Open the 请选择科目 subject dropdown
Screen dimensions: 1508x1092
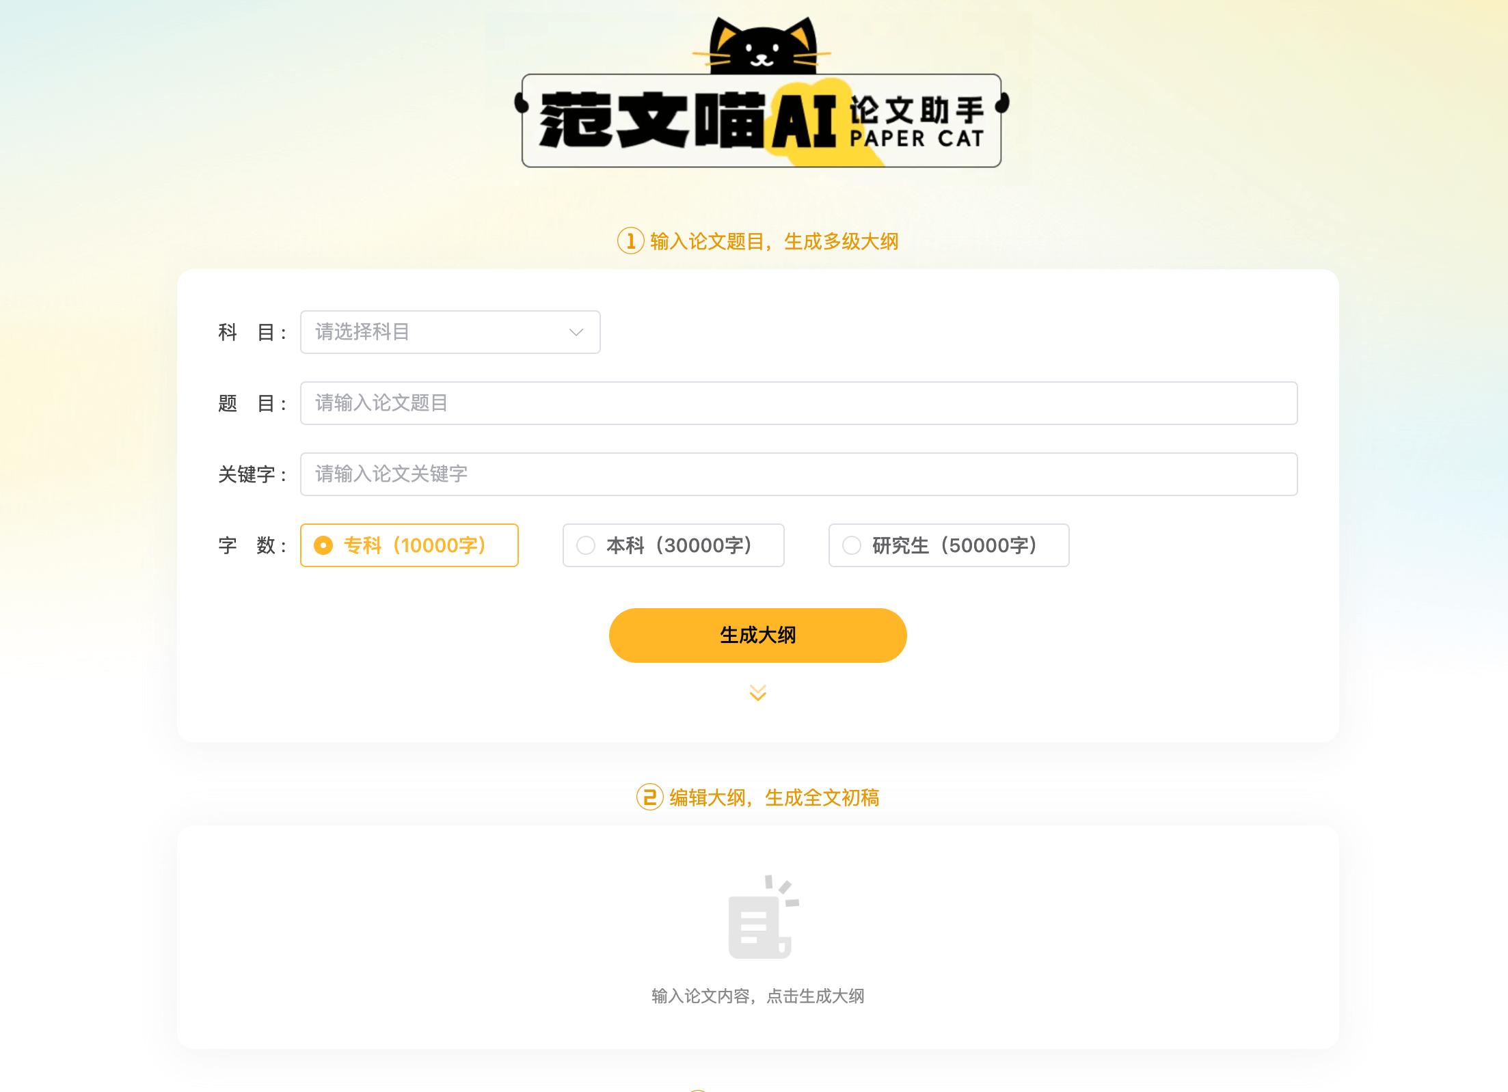point(450,332)
